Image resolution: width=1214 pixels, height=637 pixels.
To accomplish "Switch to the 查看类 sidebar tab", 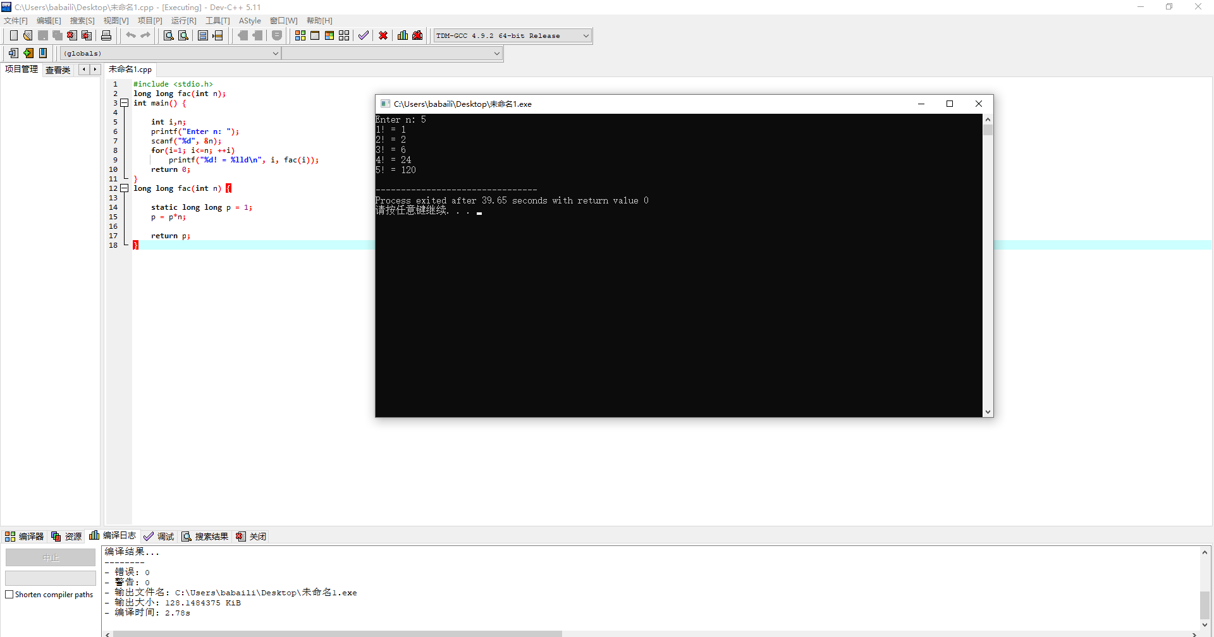I will tap(58, 70).
